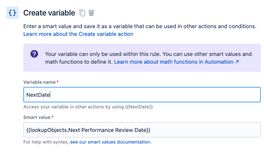Click the external link arrow after Automation
The height and width of the screenshot is (152, 264).
click(x=237, y=62)
